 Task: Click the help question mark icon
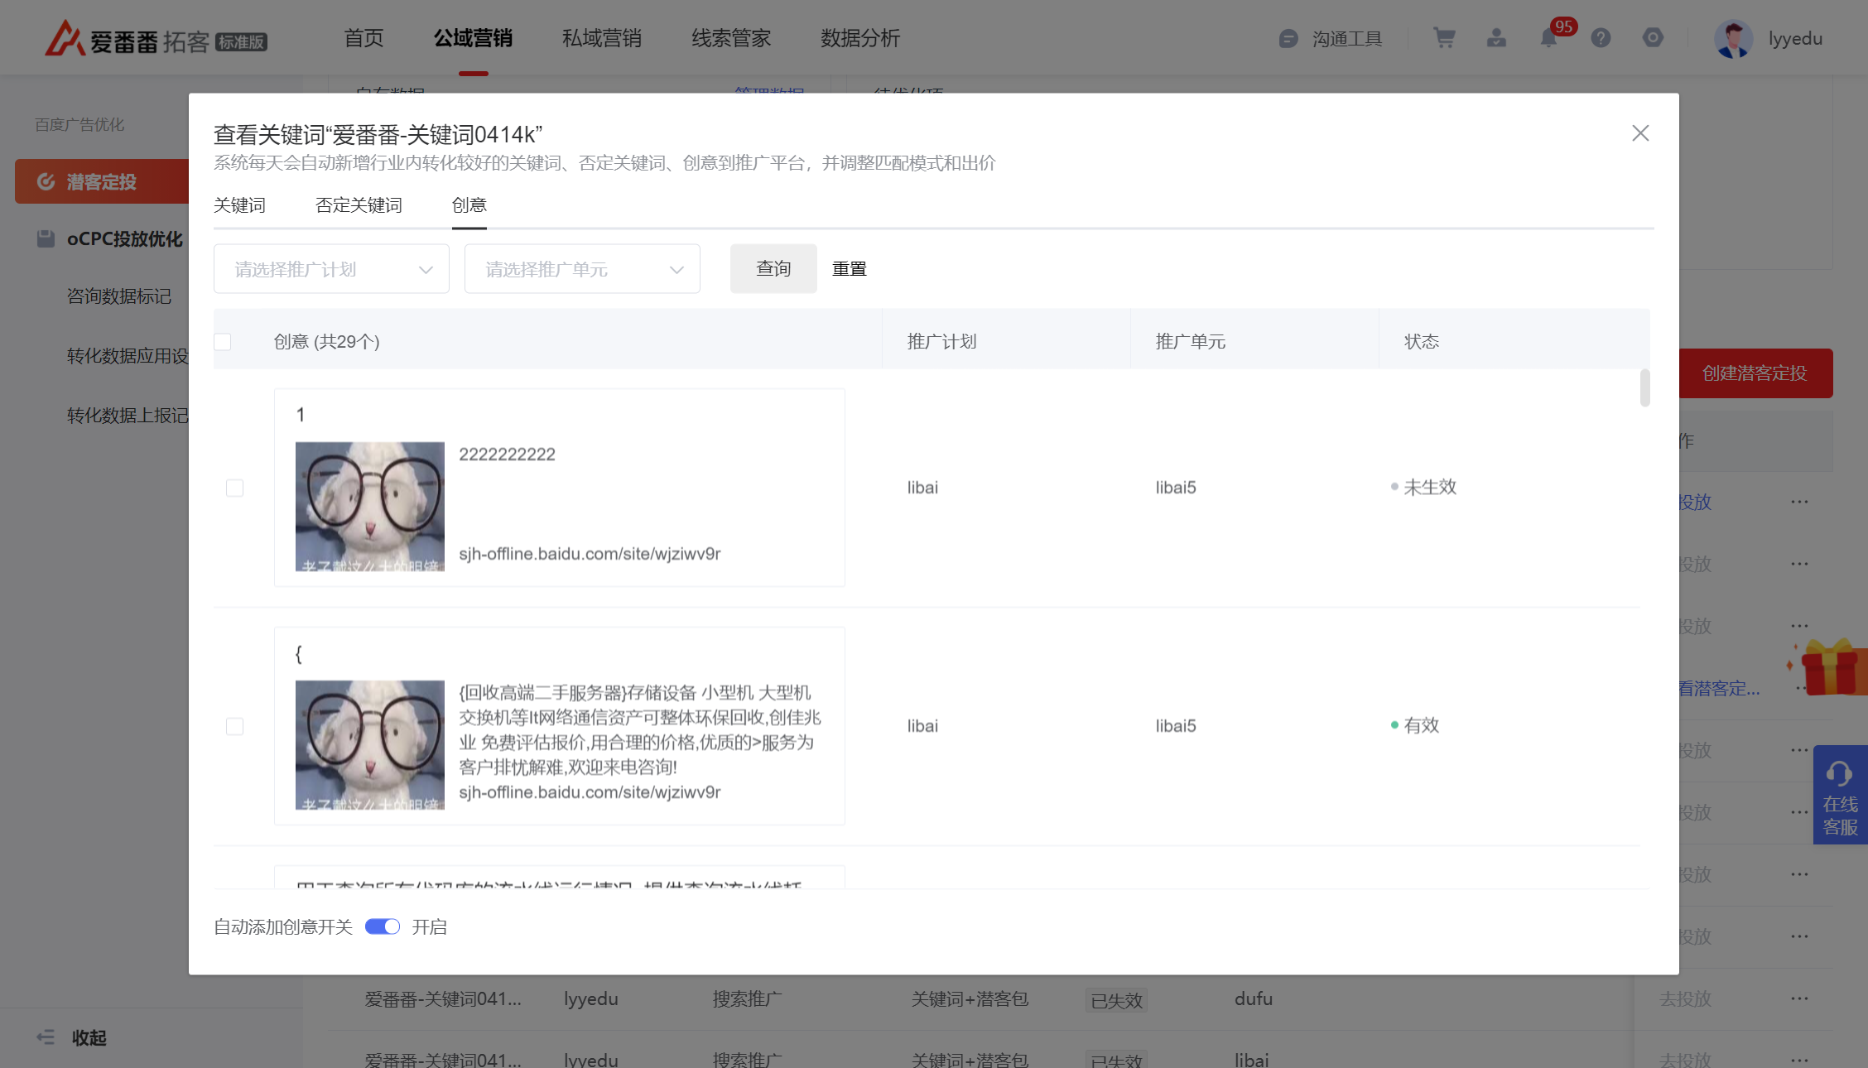(x=1601, y=38)
